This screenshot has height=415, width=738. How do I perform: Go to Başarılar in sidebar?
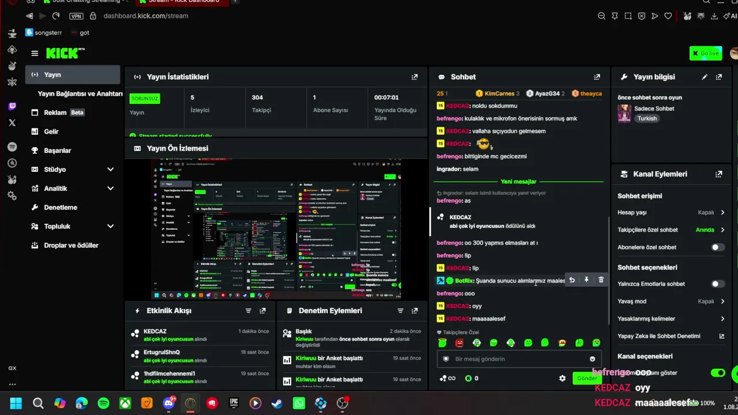[x=73, y=150]
